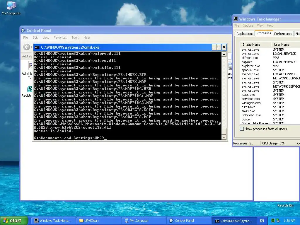Switch to Applications tab in Task Manager
Image resolution: width=300 pixels, height=225 pixels.
coord(245,34)
